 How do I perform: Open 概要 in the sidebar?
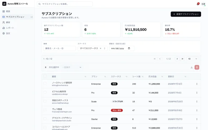point(17,11)
